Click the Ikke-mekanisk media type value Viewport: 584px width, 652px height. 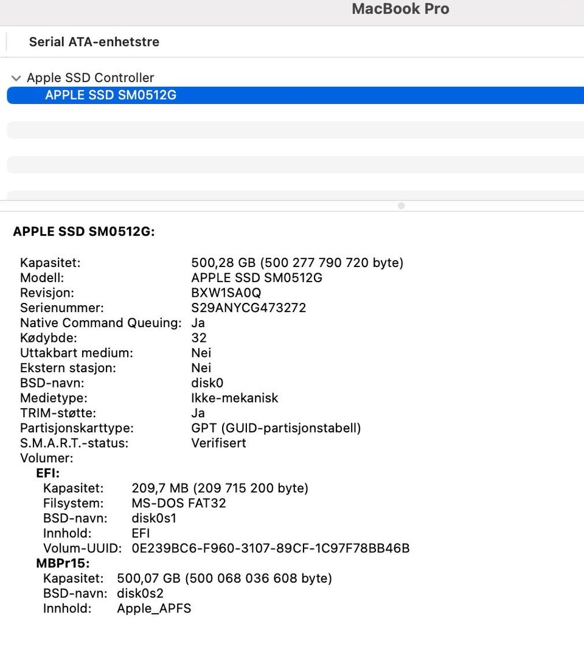[235, 398]
